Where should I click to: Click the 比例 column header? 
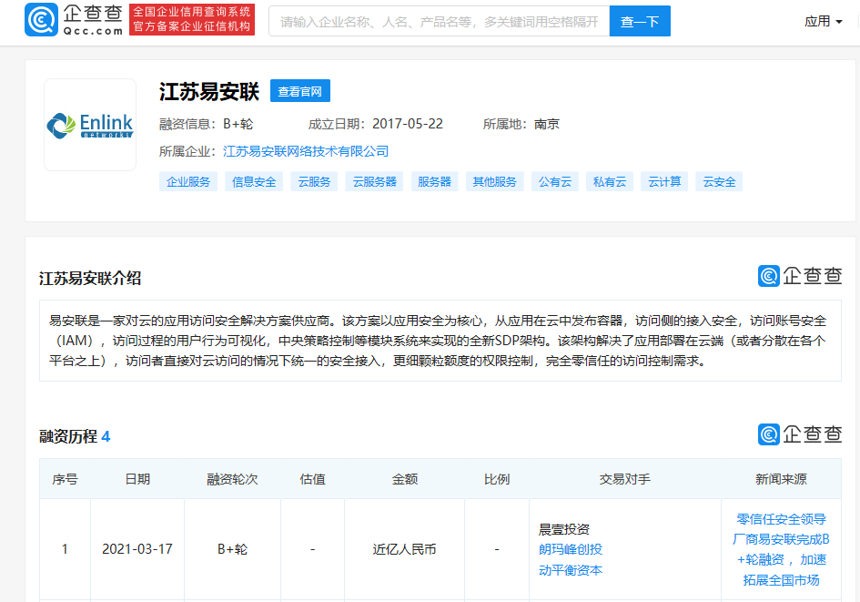pos(497,479)
